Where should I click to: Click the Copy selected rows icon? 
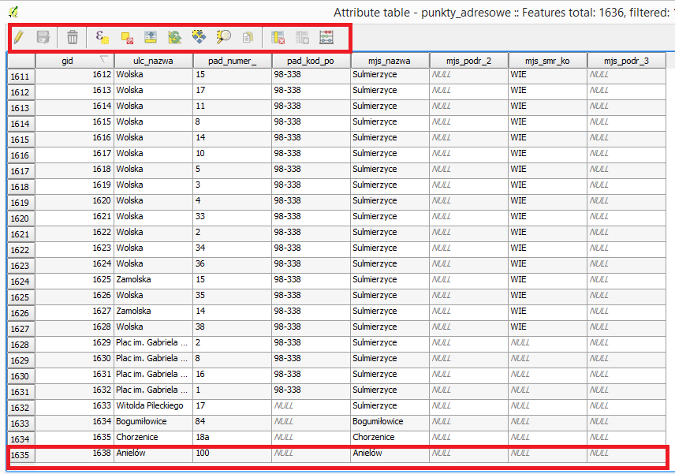pyautogui.click(x=248, y=37)
